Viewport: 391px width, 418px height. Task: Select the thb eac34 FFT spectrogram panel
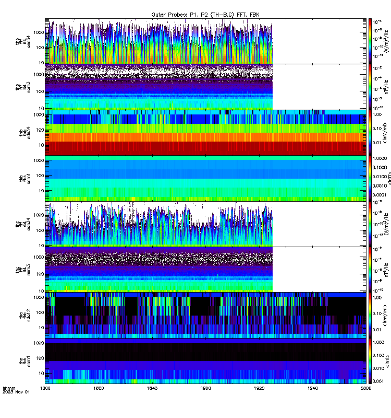point(205,41)
